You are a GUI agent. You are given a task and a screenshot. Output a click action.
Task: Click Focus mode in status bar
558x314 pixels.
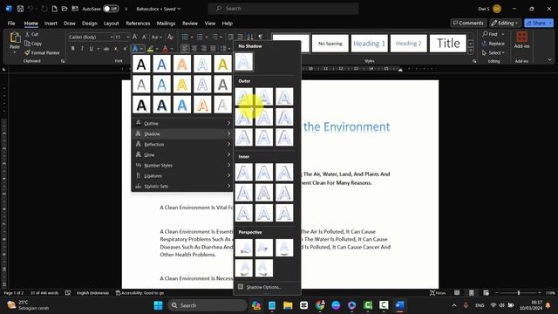[x=438, y=293]
